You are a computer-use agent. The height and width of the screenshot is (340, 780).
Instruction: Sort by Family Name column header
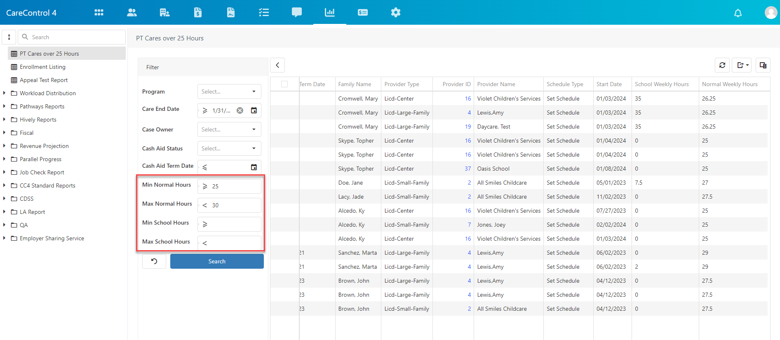click(x=355, y=84)
